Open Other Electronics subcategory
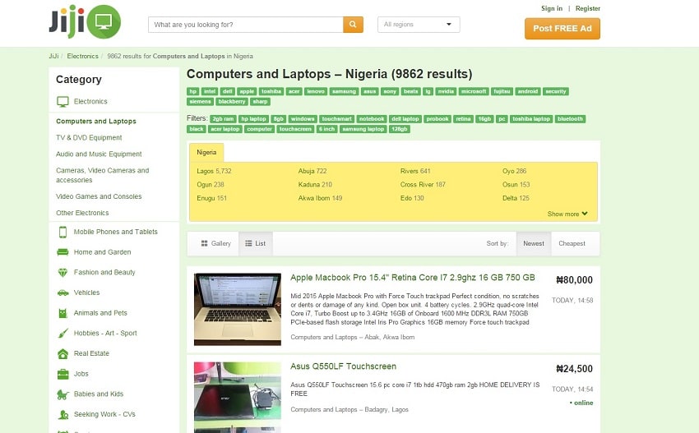 [x=82, y=213]
